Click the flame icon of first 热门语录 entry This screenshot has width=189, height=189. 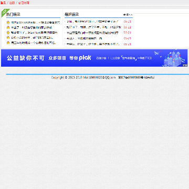[x=8, y=23]
